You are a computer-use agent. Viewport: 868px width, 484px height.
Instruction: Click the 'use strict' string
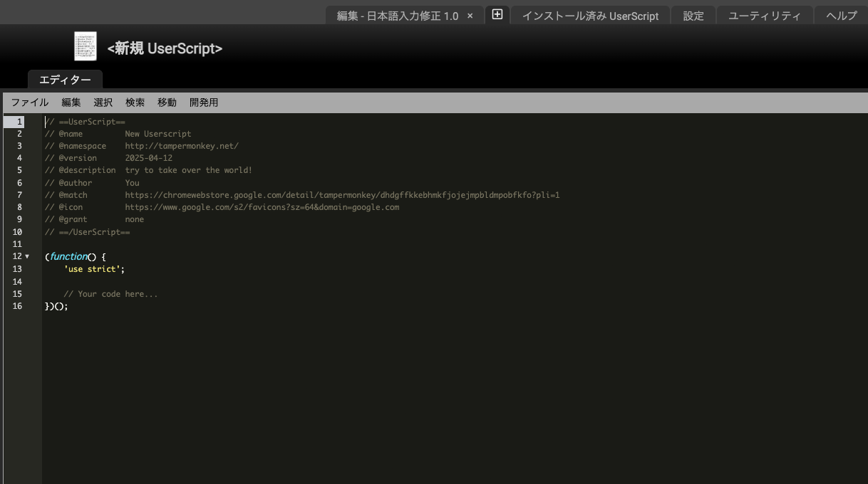[x=92, y=269]
